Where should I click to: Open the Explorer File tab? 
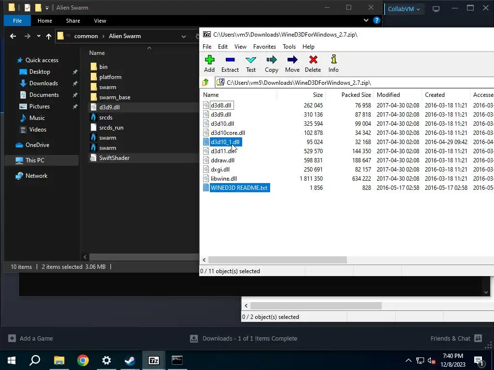(x=17, y=21)
